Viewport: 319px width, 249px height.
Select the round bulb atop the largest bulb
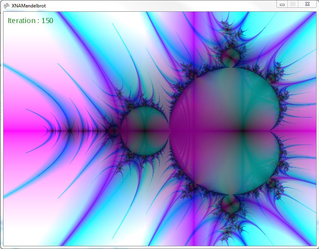click(x=231, y=58)
